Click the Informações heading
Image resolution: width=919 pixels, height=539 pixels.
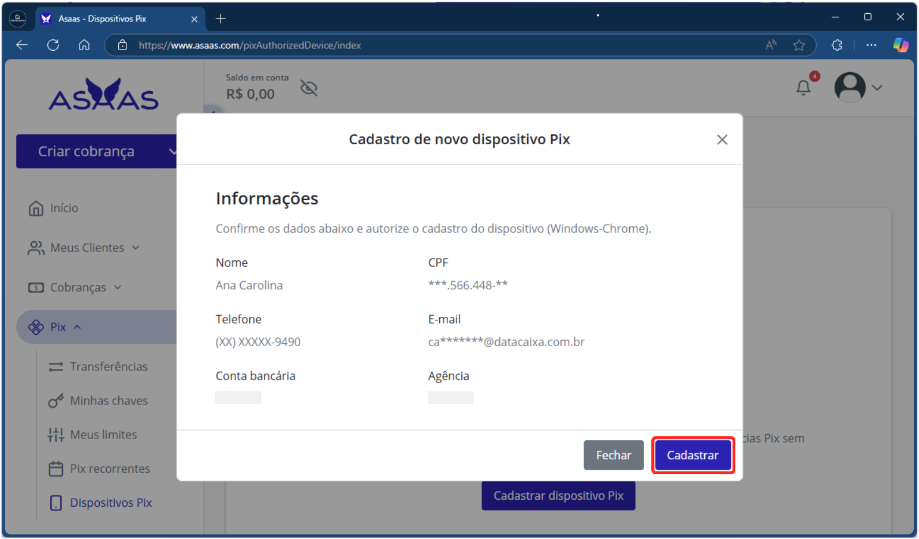coord(267,199)
